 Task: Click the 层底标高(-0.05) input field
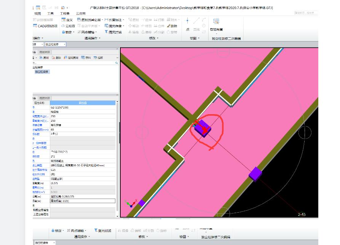pyautogui.click(x=83, y=201)
